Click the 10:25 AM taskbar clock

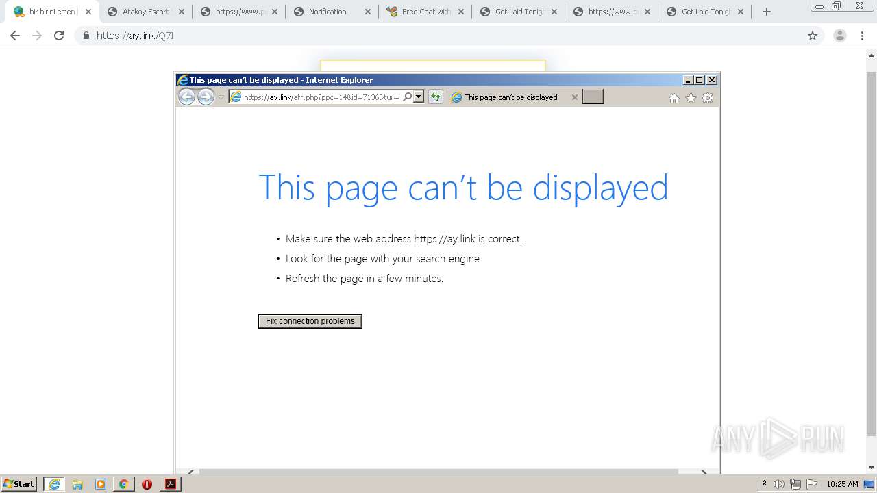[x=842, y=484]
